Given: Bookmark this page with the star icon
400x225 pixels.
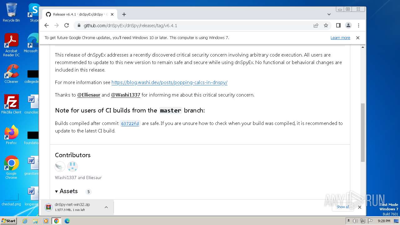Looking at the screenshot, I should pyautogui.click(x=326, y=26).
